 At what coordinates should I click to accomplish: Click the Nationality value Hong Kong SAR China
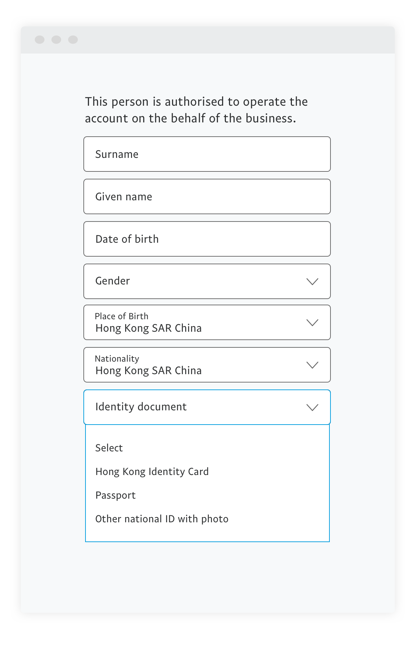(148, 371)
